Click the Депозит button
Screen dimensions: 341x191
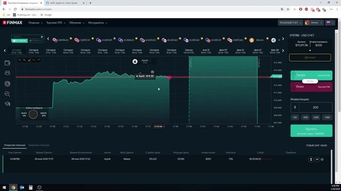[310, 58]
